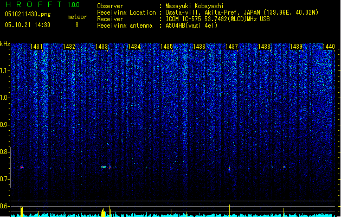Click the Receiving Location label
The width and height of the screenshot is (341, 217).
tap(126, 12)
